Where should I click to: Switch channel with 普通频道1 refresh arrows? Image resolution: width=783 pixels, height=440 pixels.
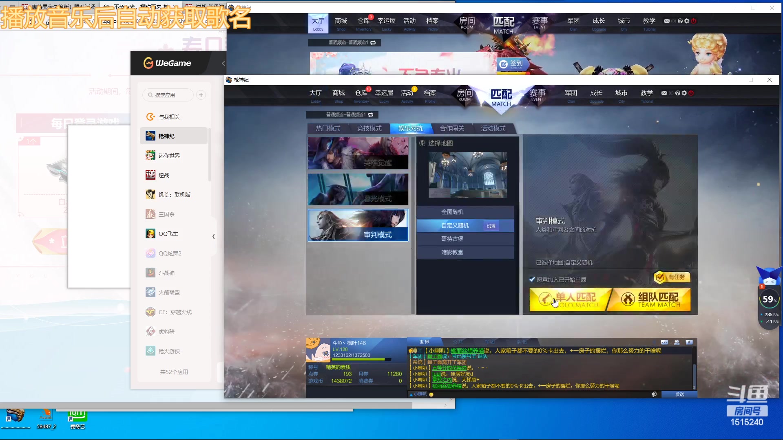(x=370, y=115)
